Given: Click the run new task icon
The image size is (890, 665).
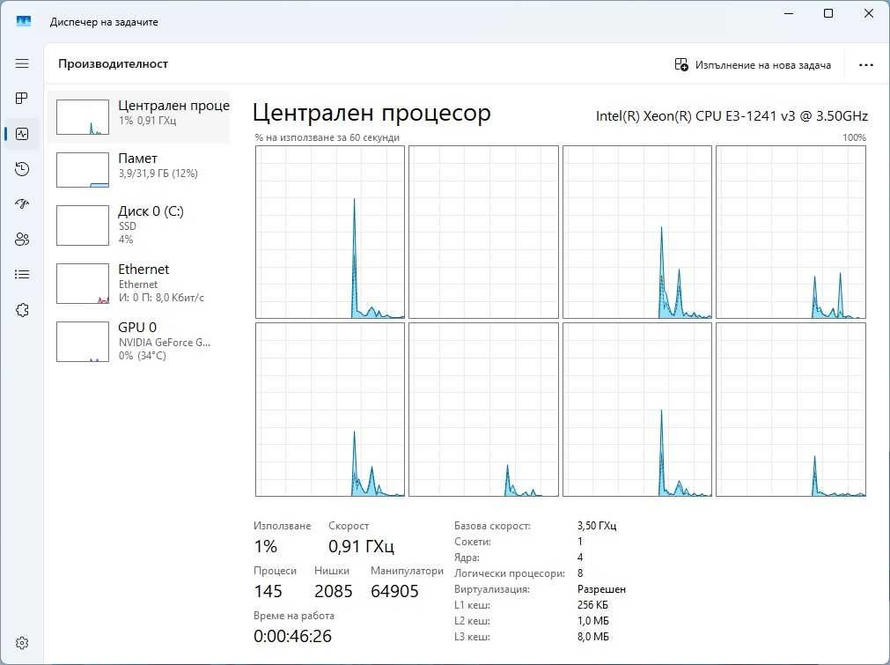Looking at the screenshot, I should (681, 65).
